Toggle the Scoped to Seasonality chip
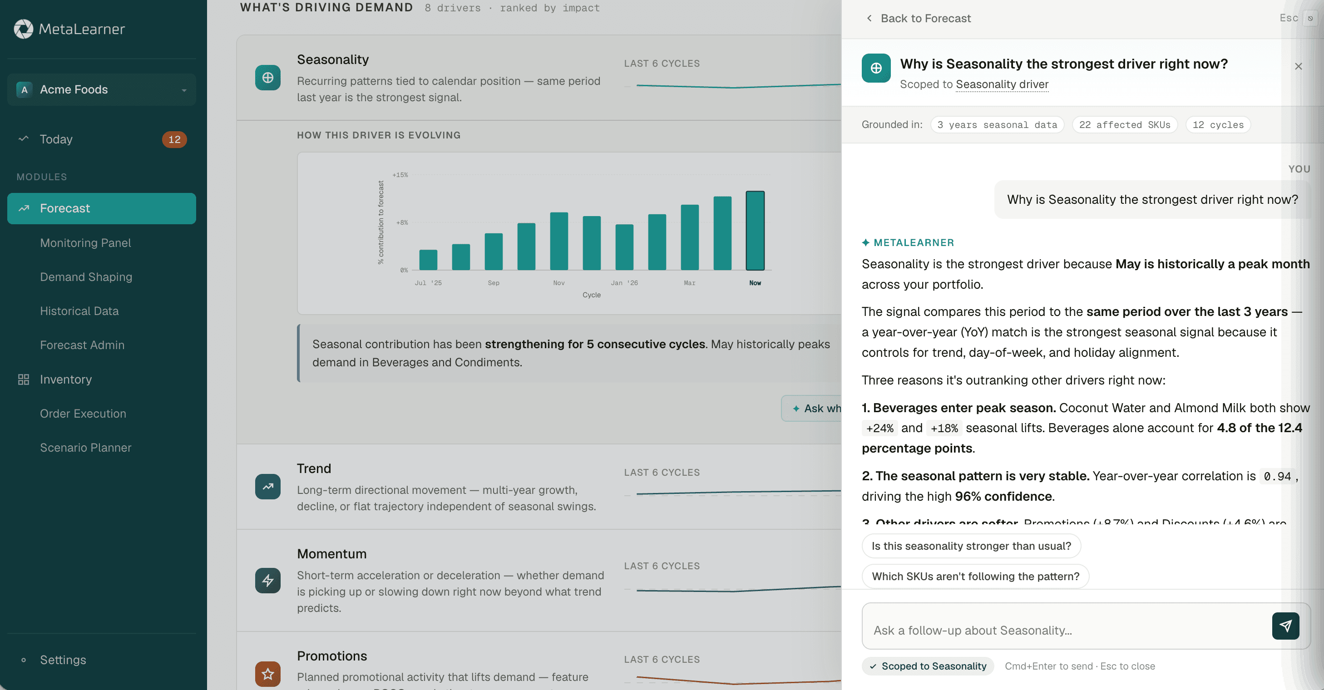1324x690 pixels. [928, 666]
